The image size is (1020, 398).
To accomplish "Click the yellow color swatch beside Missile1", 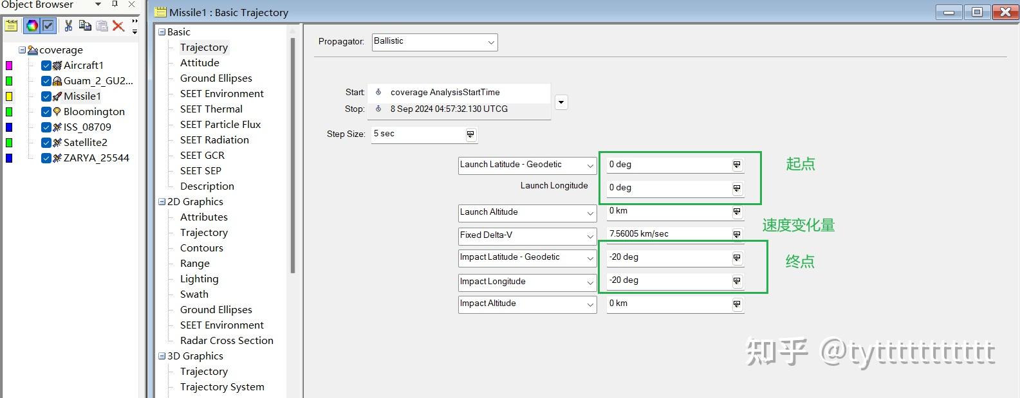I will (x=9, y=96).
